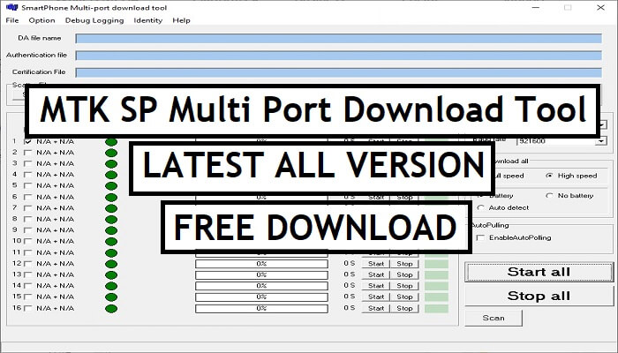Select the port 10 checkbox

point(28,241)
